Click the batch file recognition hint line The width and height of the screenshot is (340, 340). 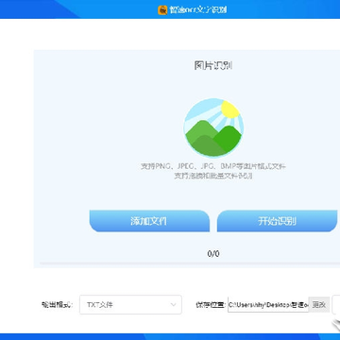213,176
